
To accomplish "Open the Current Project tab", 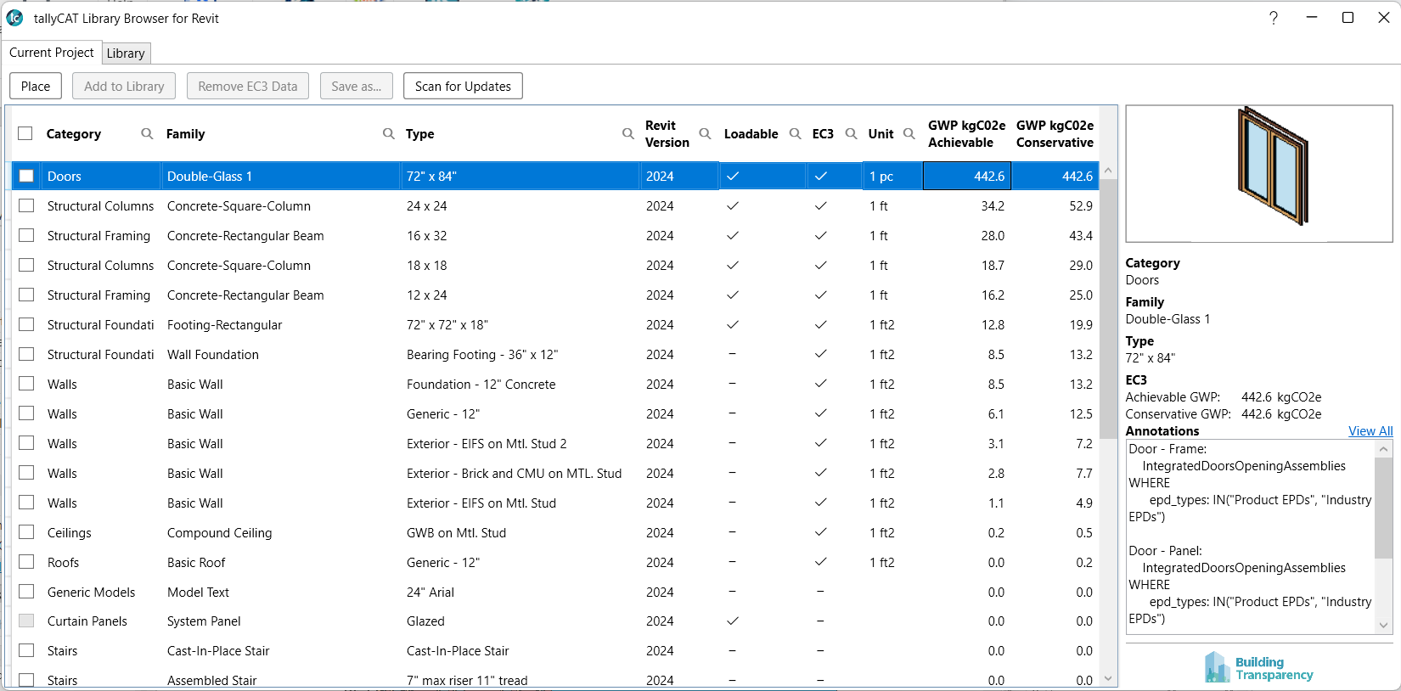I will [x=52, y=53].
